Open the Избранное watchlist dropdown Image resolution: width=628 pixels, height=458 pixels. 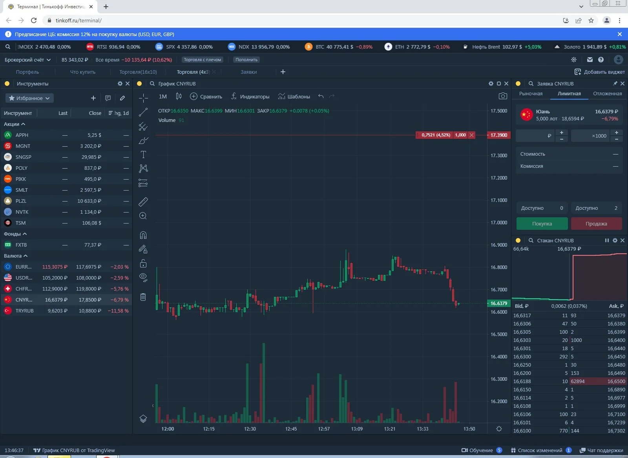pyautogui.click(x=29, y=98)
